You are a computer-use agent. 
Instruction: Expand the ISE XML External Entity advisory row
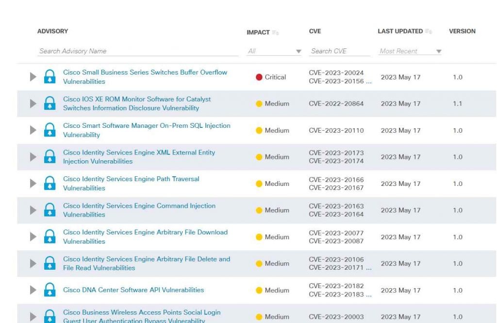[33, 157]
